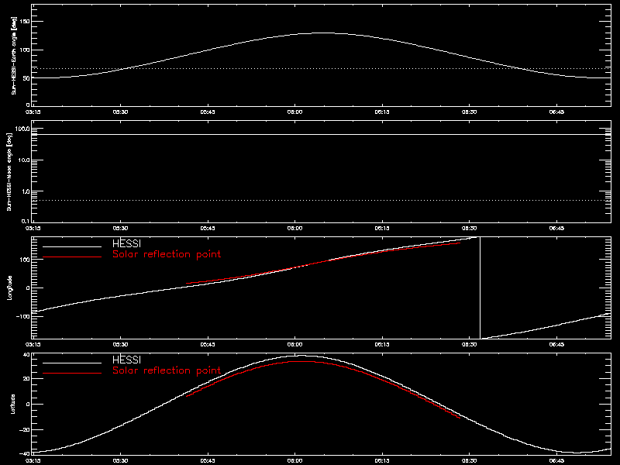The width and height of the screenshot is (620, 465).
Task: Select 'Solar reflection point' legend in Longitude plot
Action: [167, 254]
